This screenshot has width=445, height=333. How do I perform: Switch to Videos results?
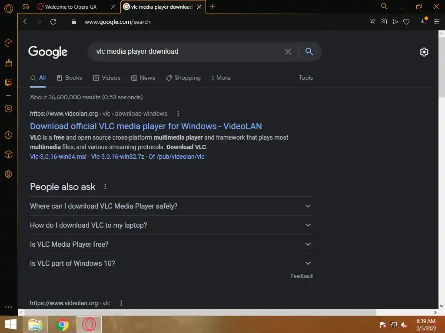[107, 78]
